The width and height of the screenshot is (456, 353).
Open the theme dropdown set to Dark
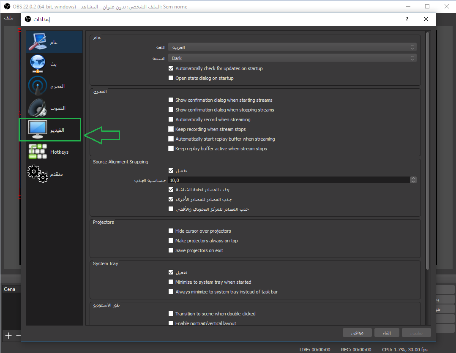click(x=292, y=58)
